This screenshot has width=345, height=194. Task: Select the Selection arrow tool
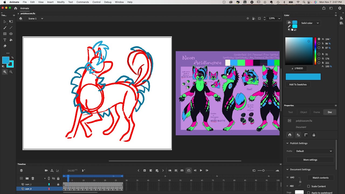click(x=5, y=22)
